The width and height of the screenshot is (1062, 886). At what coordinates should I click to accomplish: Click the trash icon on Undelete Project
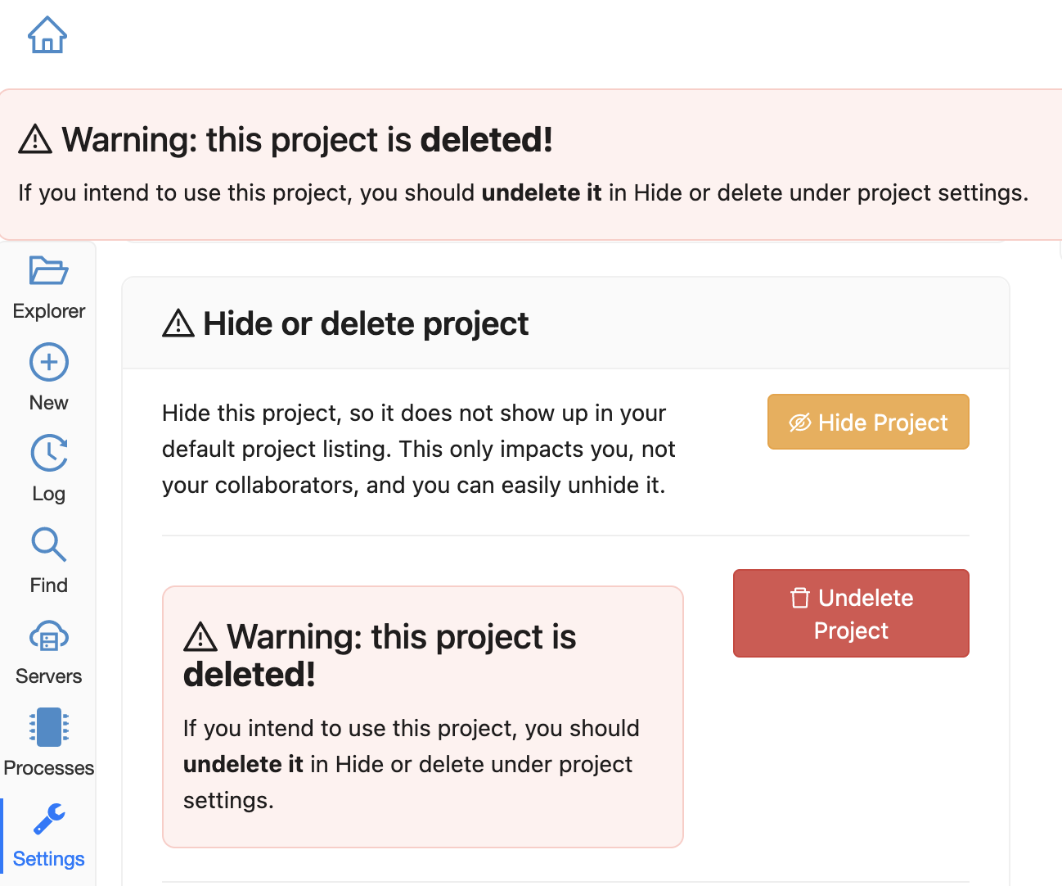tap(800, 598)
